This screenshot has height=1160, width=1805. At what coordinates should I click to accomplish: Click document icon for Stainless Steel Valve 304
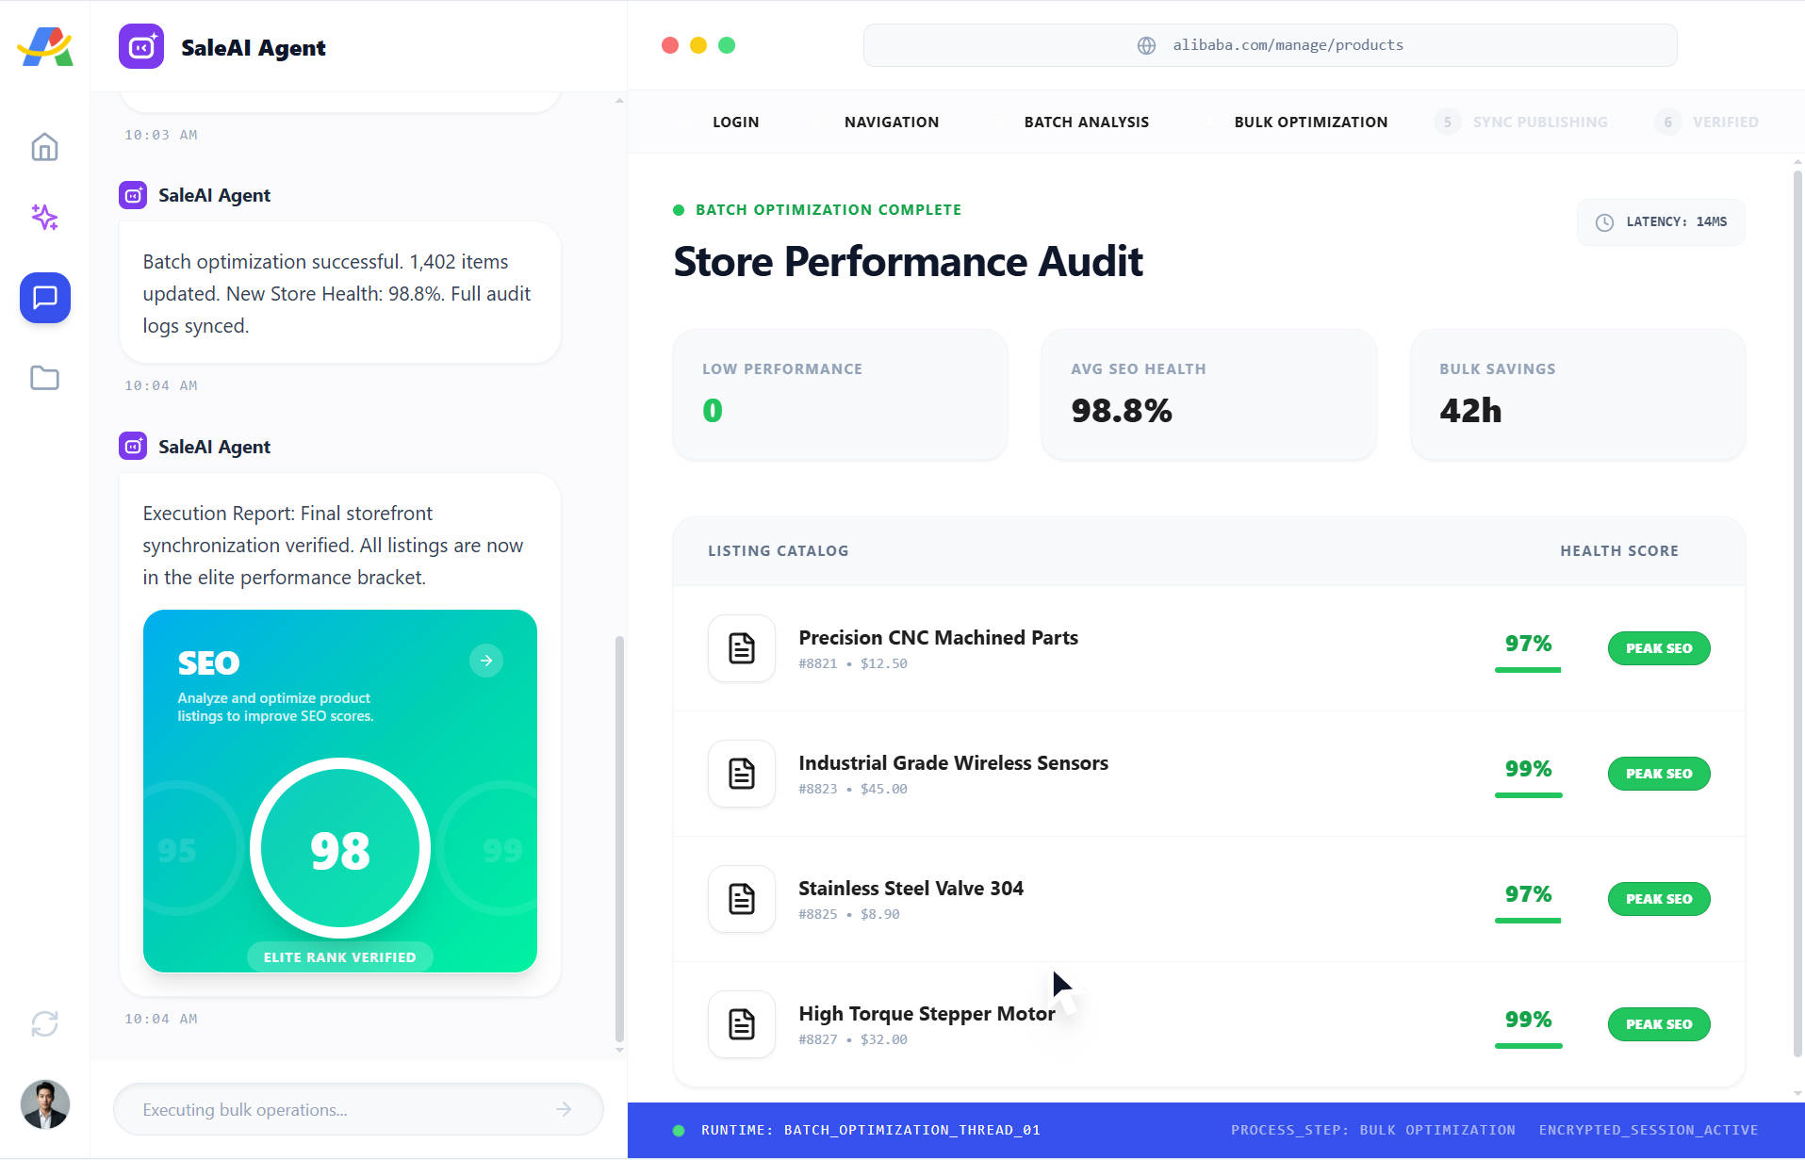click(x=741, y=899)
